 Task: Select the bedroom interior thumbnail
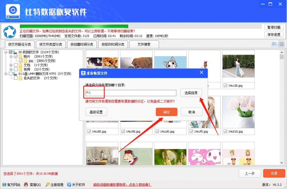coord(102,156)
